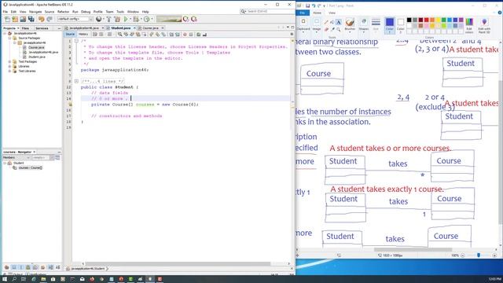Select Color 2 in Paint
503x283 pixels.
point(401,26)
